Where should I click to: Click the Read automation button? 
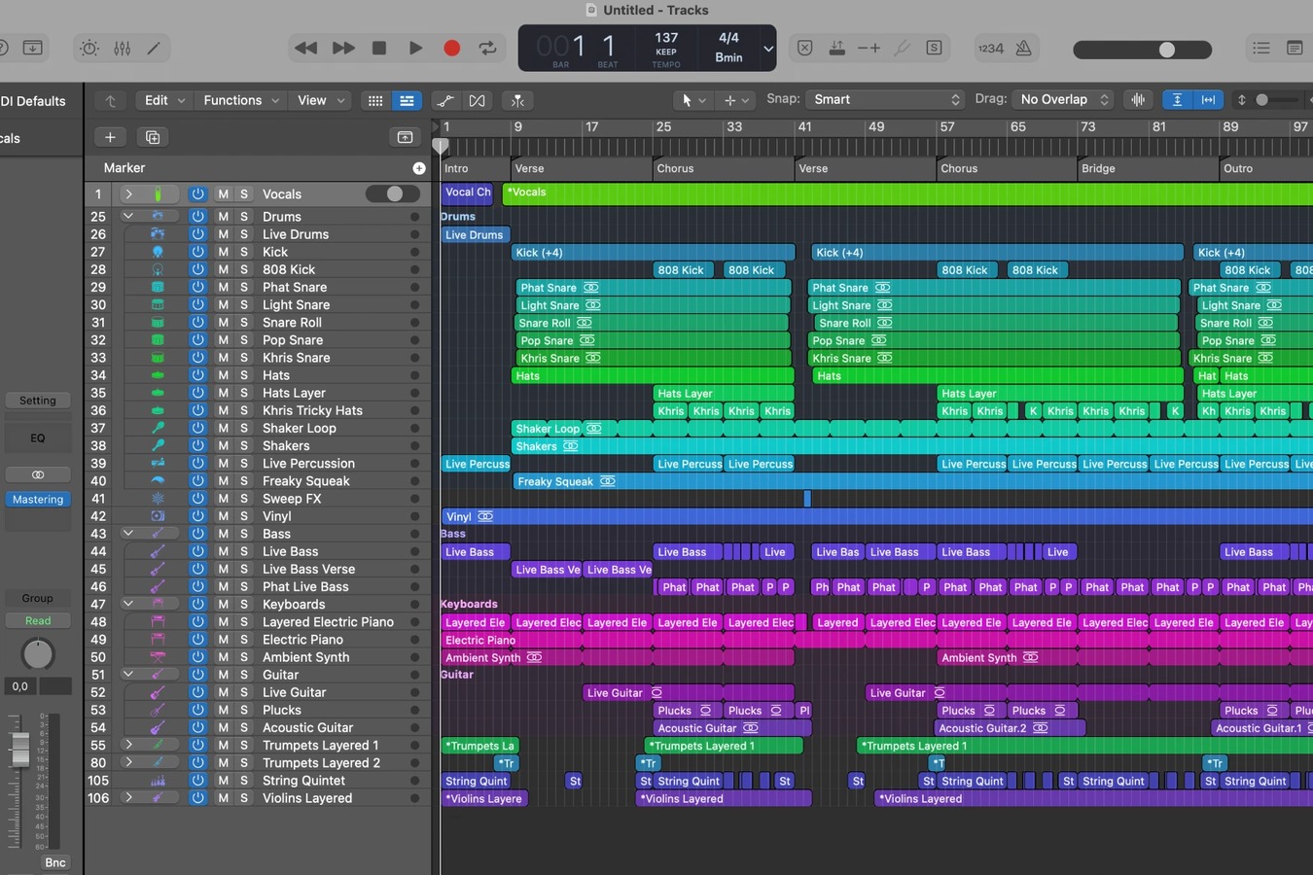click(38, 620)
